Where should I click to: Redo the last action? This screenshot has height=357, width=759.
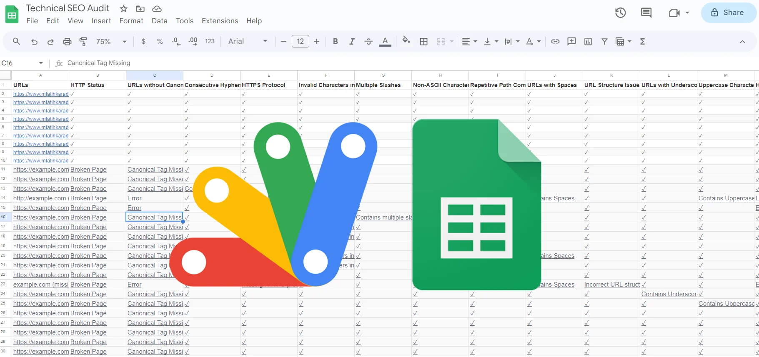tap(50, 42)
